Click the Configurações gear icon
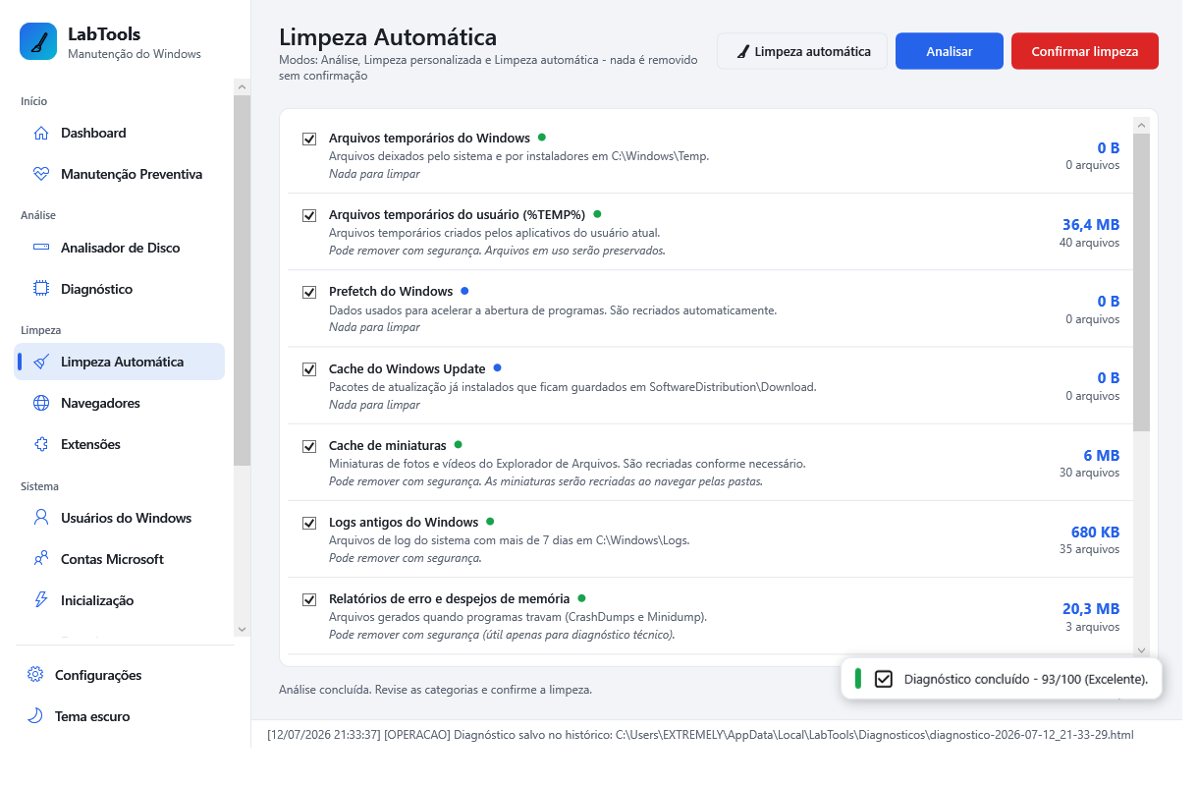Image resolution: width=1198 pixels, height=786 pixels. [x=35, y=675]
